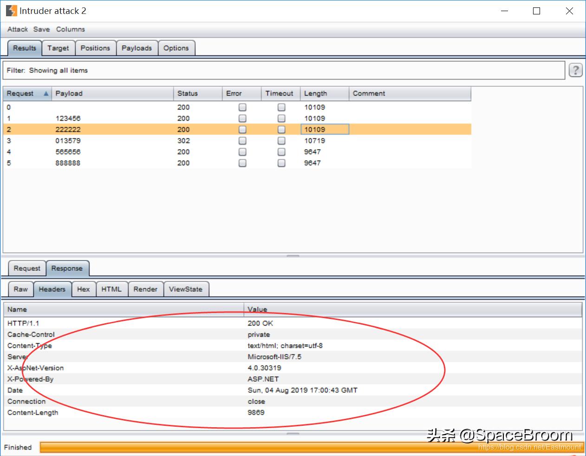Open the Columns menu

[x=71, y=29]
